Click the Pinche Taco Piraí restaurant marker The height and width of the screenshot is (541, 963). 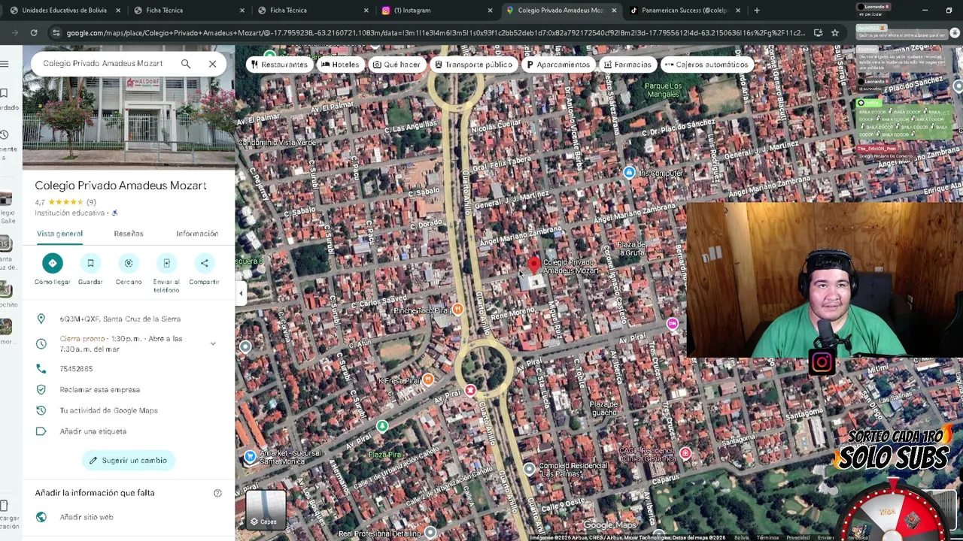[457, 310]
